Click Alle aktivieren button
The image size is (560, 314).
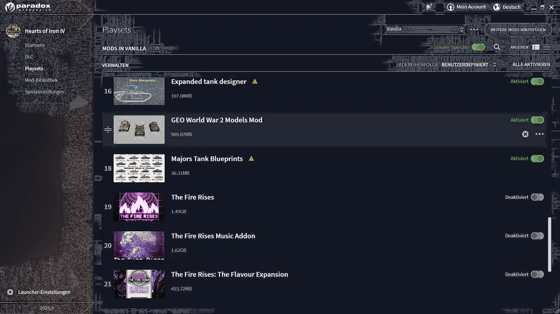(x=531, y=65)
